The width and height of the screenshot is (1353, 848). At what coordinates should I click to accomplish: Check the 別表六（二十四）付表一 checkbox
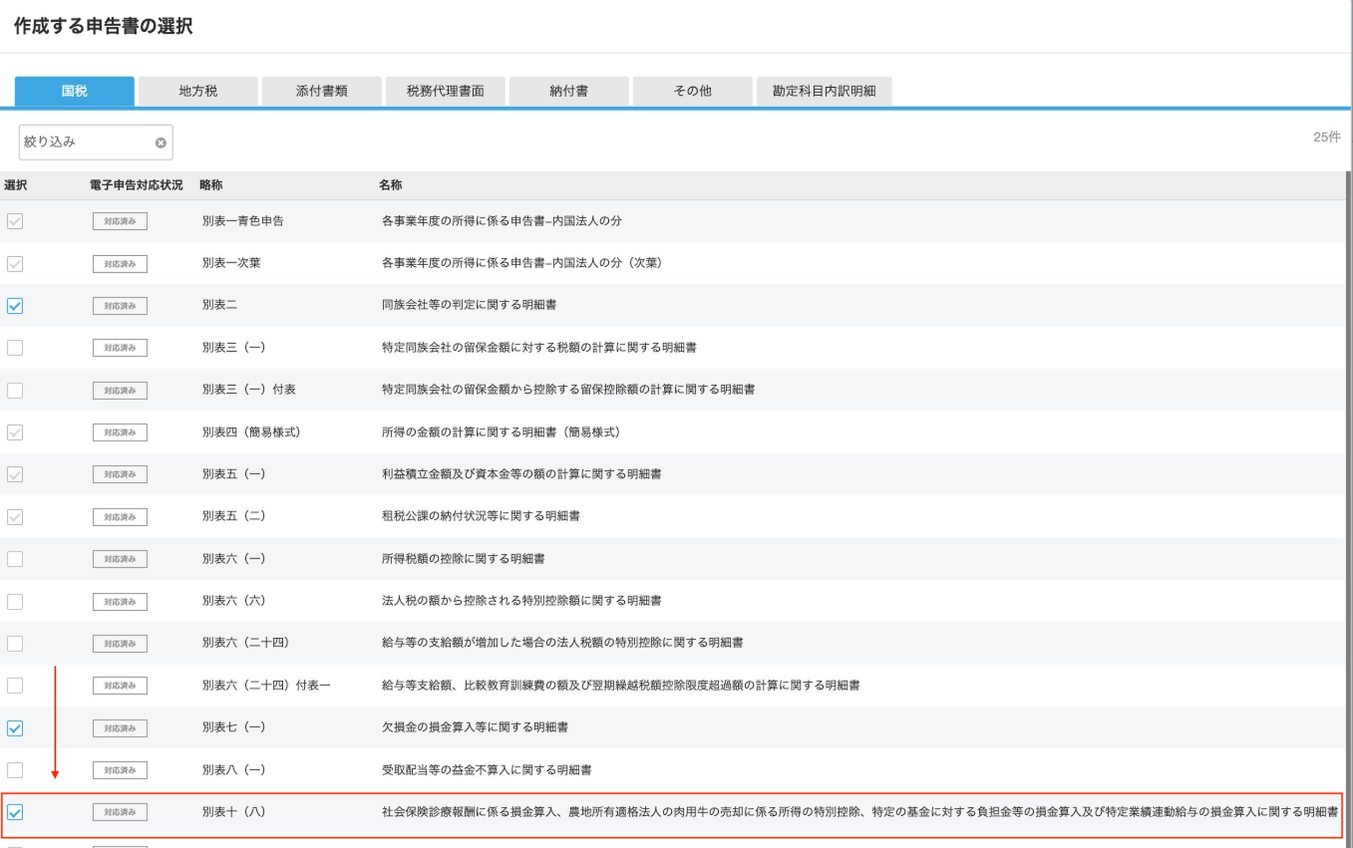tap(15, 685)
